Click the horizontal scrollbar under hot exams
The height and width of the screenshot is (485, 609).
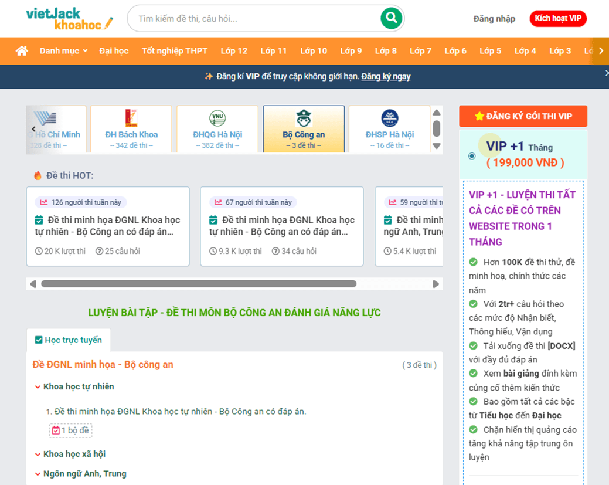tap(199, 284)
